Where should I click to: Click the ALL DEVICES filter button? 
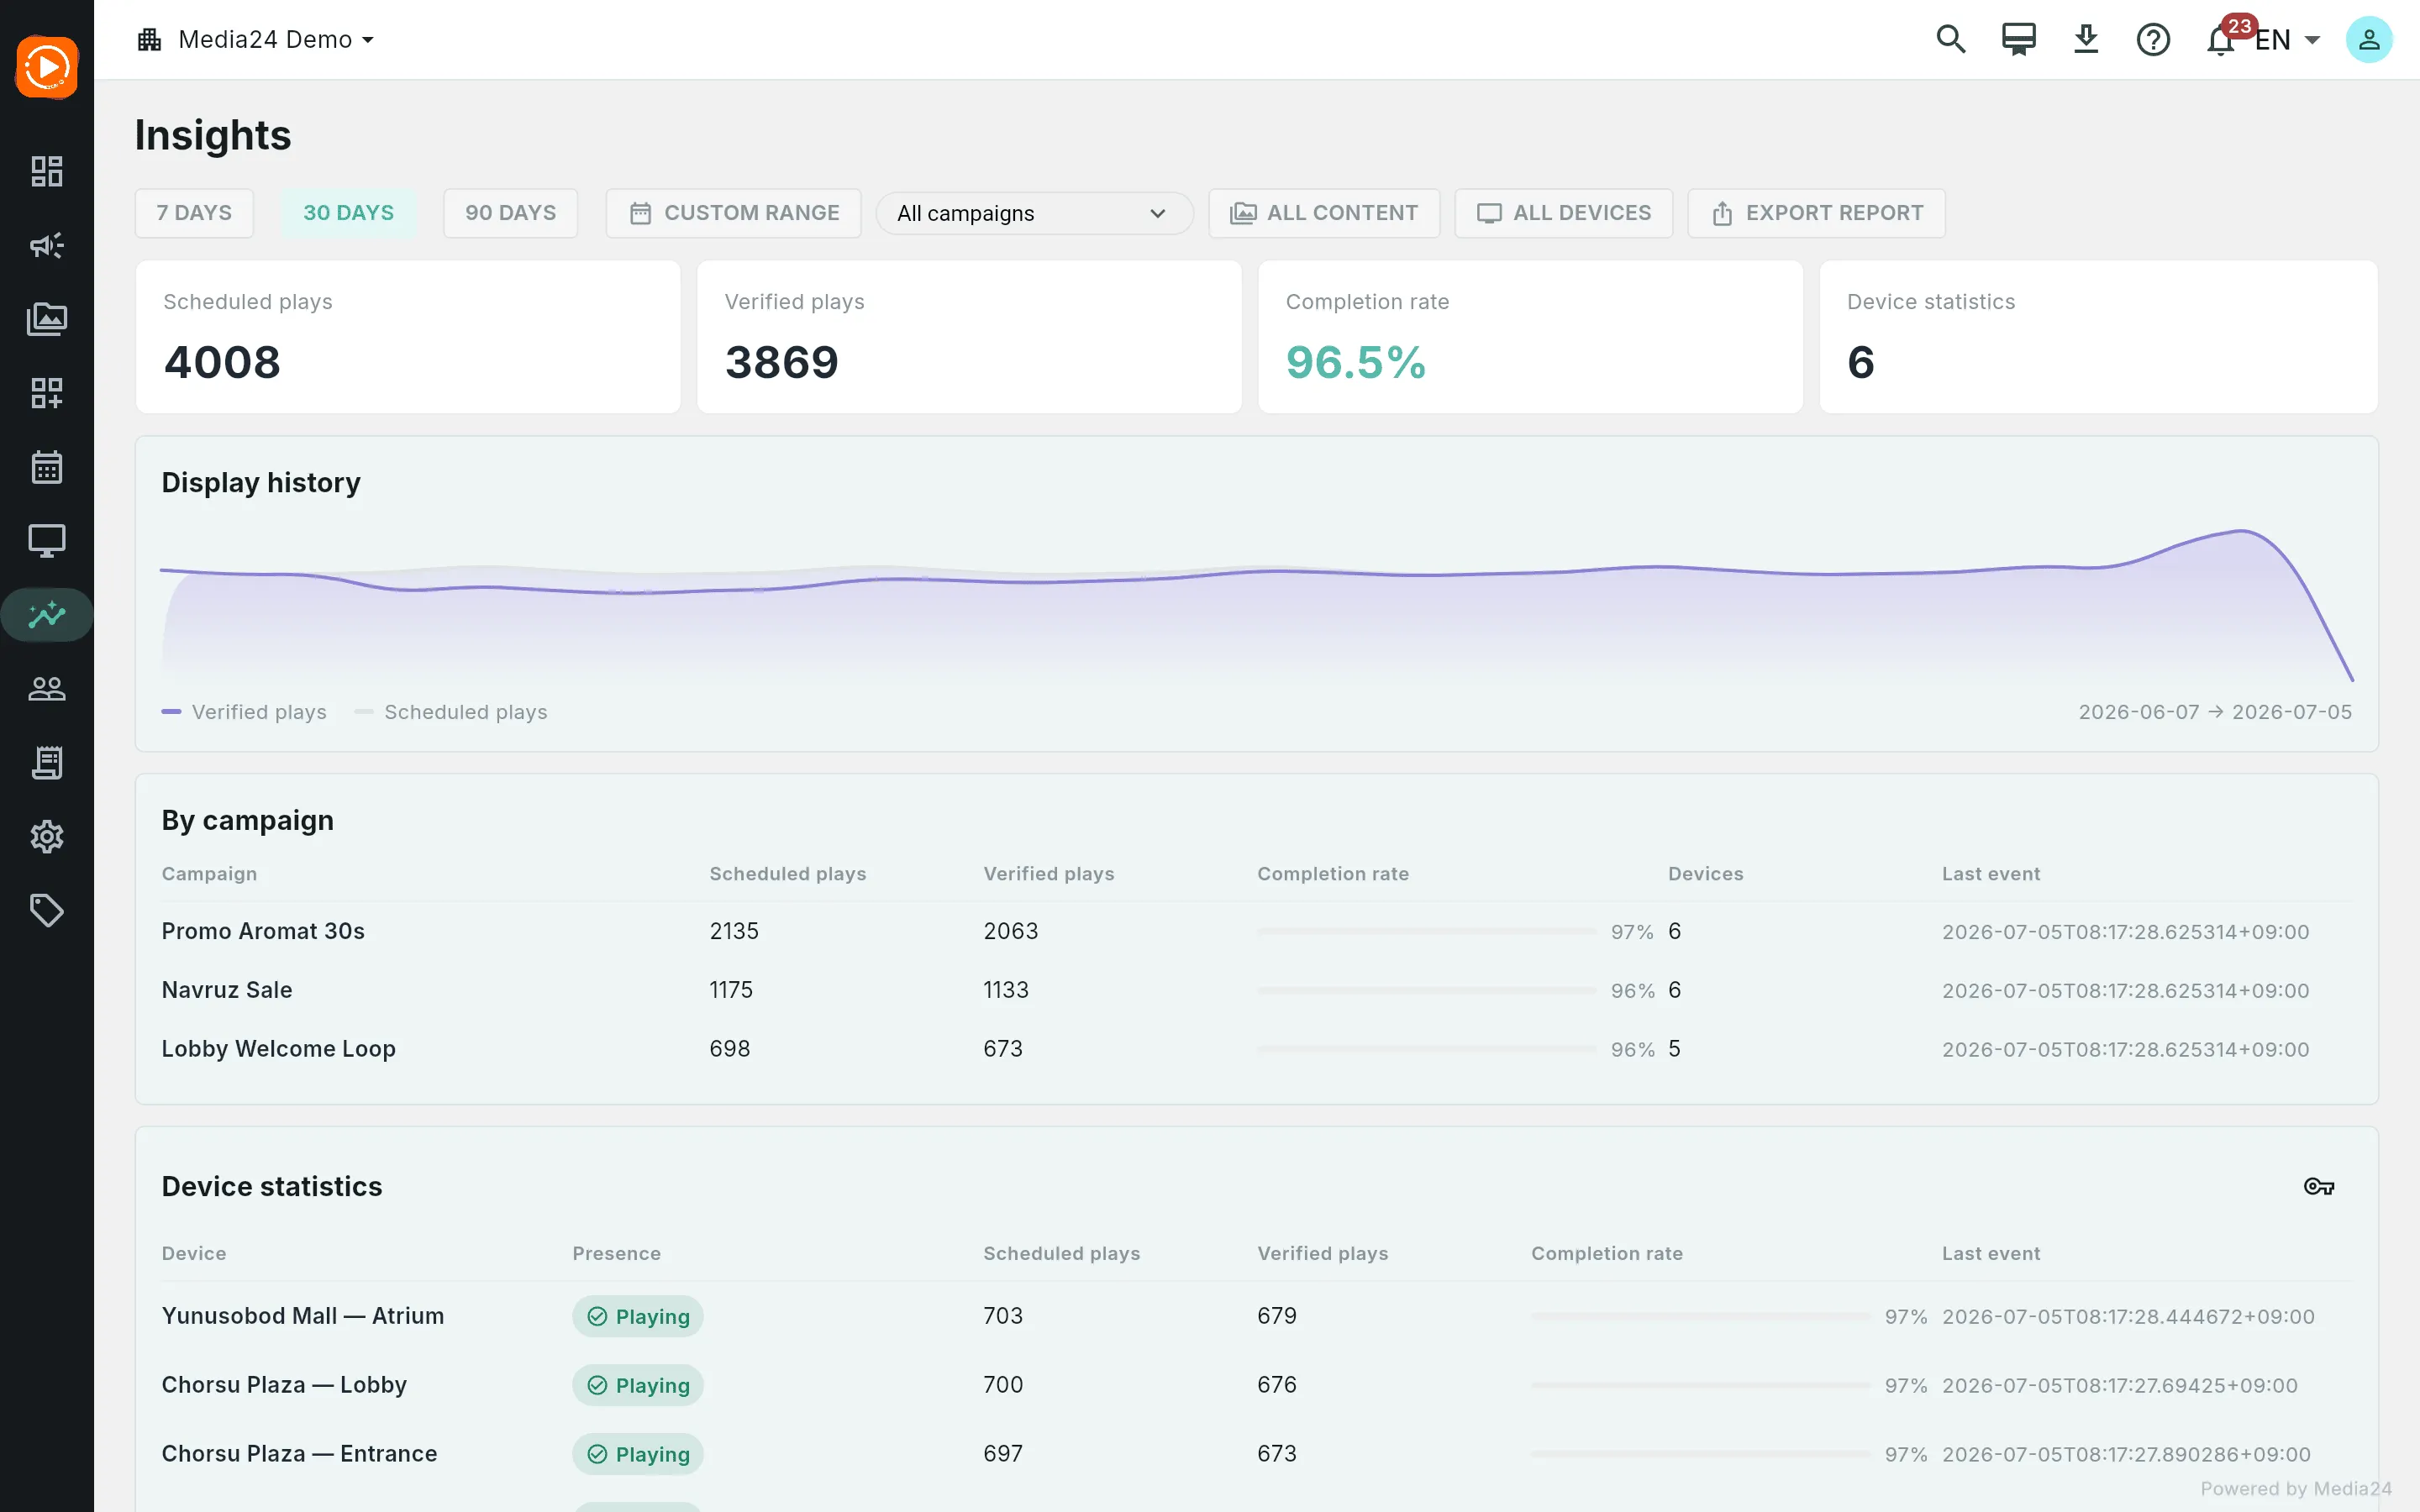1564,213
